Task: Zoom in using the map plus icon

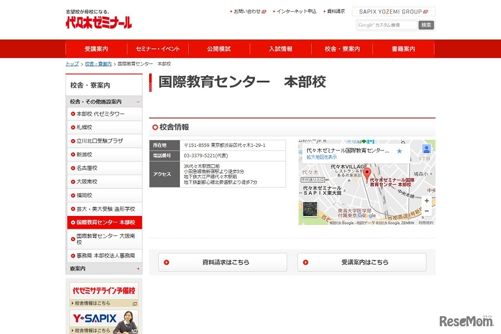Action: [x=426, y=200]
